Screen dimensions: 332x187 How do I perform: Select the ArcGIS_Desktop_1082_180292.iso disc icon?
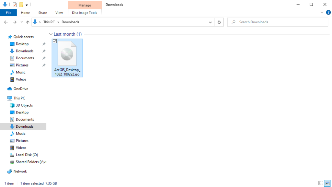(x=67, y=53)
